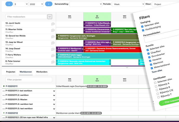This screenshot has width=179, height=122.
Task: Click drag handle dots of P-102202111.3: Maaien
Action: click(4, 100)
